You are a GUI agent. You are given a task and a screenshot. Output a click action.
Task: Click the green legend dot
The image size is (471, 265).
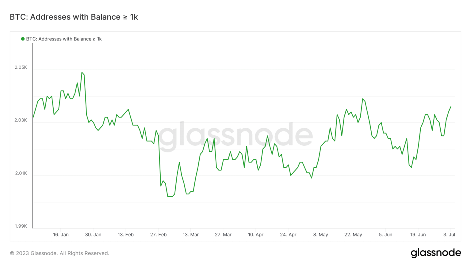point(23,39)
